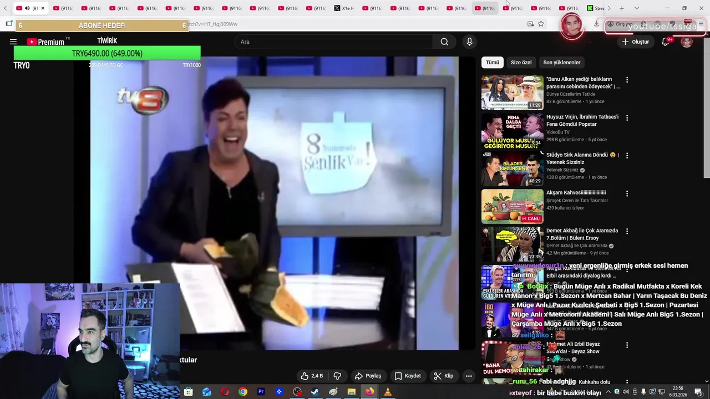This screenshot has height=399, width=710.
Task: Open picture-in-picture icon in address bar
Action: pos(530,24)
